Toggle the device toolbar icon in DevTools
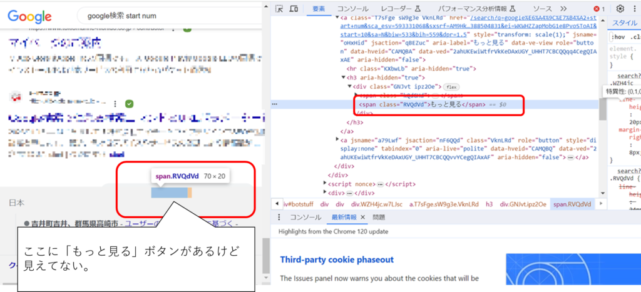 (x=294, y=9)
